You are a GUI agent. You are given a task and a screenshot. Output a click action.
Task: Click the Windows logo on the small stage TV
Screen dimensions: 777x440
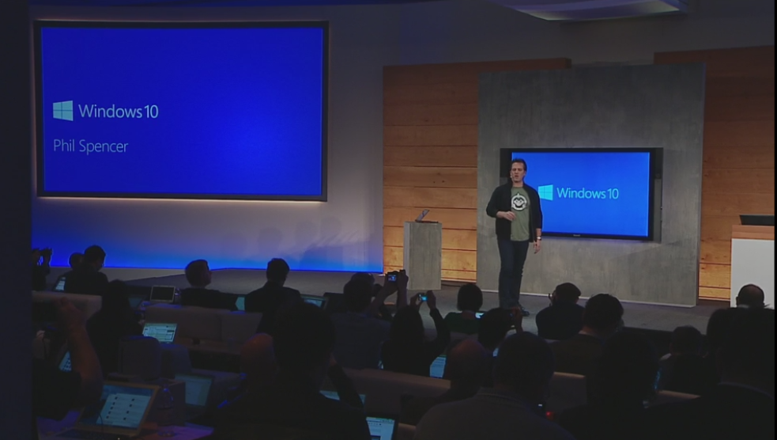point(545,192)
